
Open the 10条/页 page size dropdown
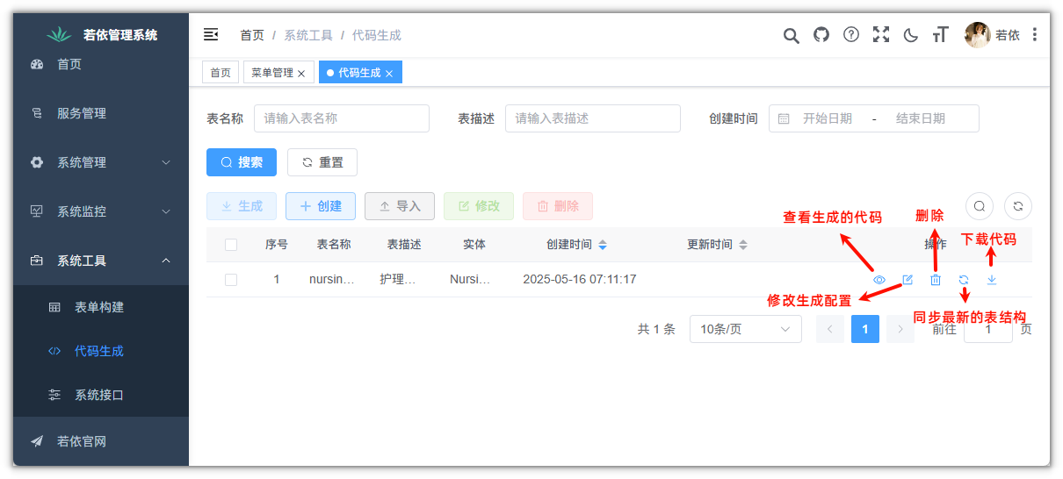[x=746, y=329]
